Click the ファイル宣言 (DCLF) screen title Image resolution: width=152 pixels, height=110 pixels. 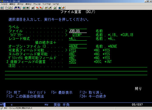click(78, 12)
